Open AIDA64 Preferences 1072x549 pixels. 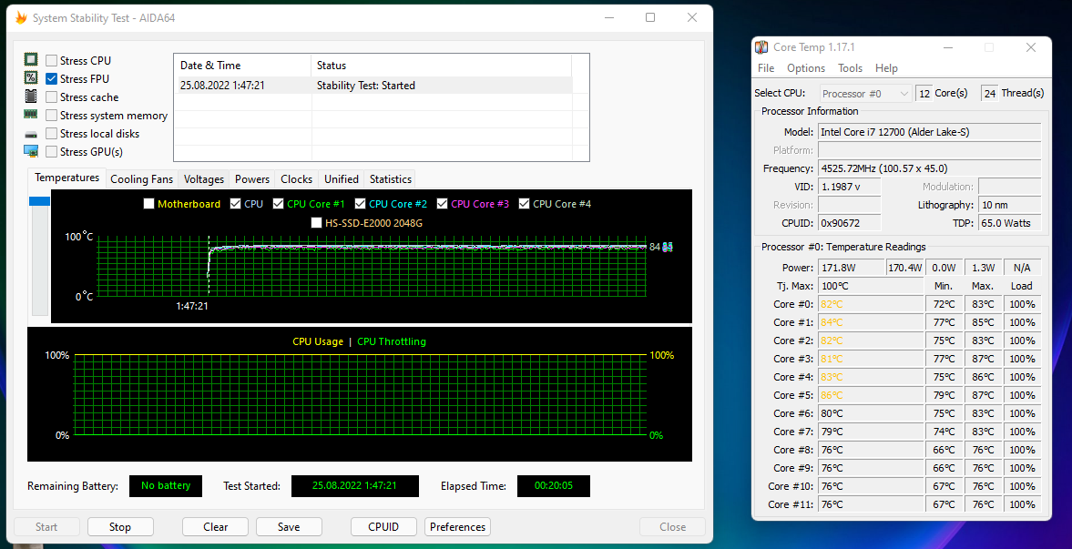(x=457, y=527)
